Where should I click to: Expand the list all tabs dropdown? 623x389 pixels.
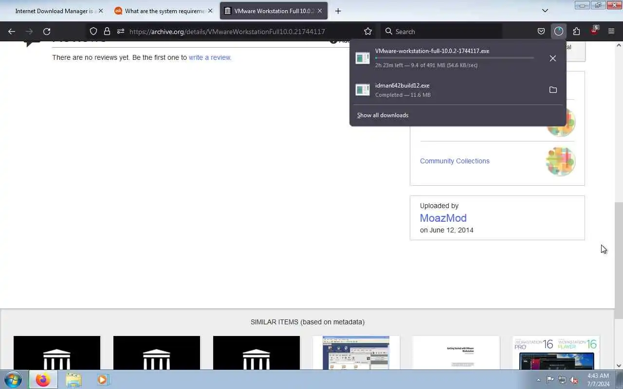pyautogui.click(x=545, y=11)
